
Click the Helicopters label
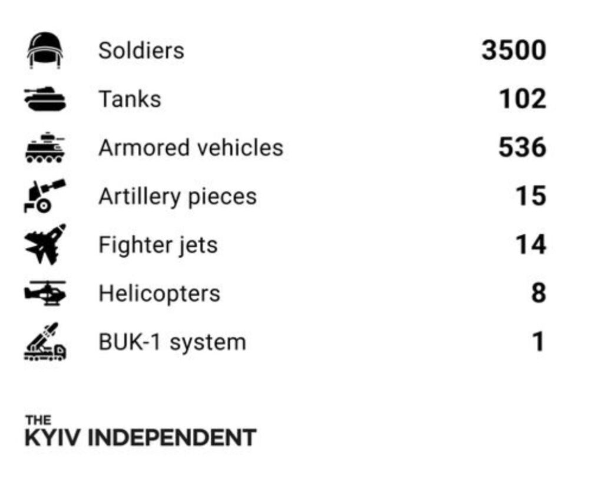click(159, 293)
